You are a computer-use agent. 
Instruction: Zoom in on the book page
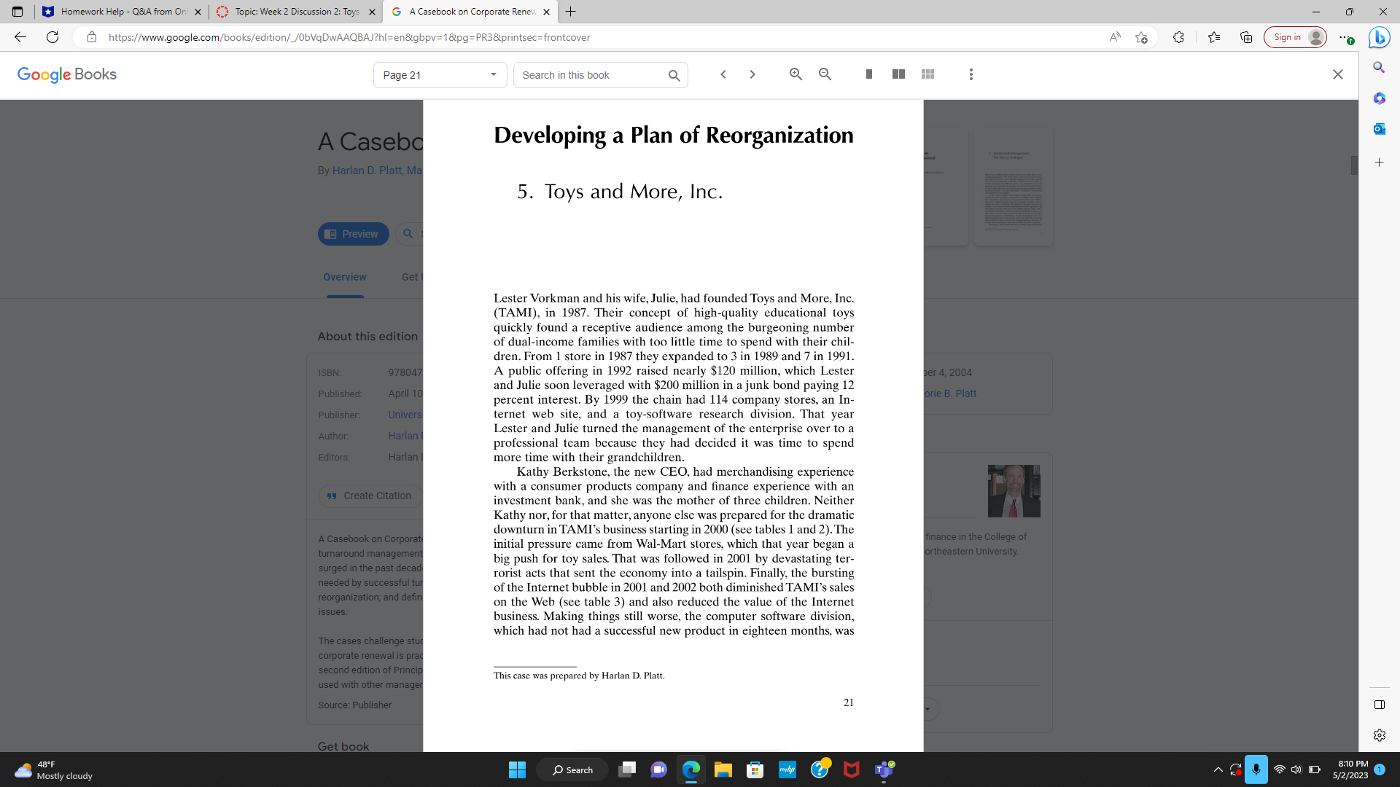coord(796,74)
